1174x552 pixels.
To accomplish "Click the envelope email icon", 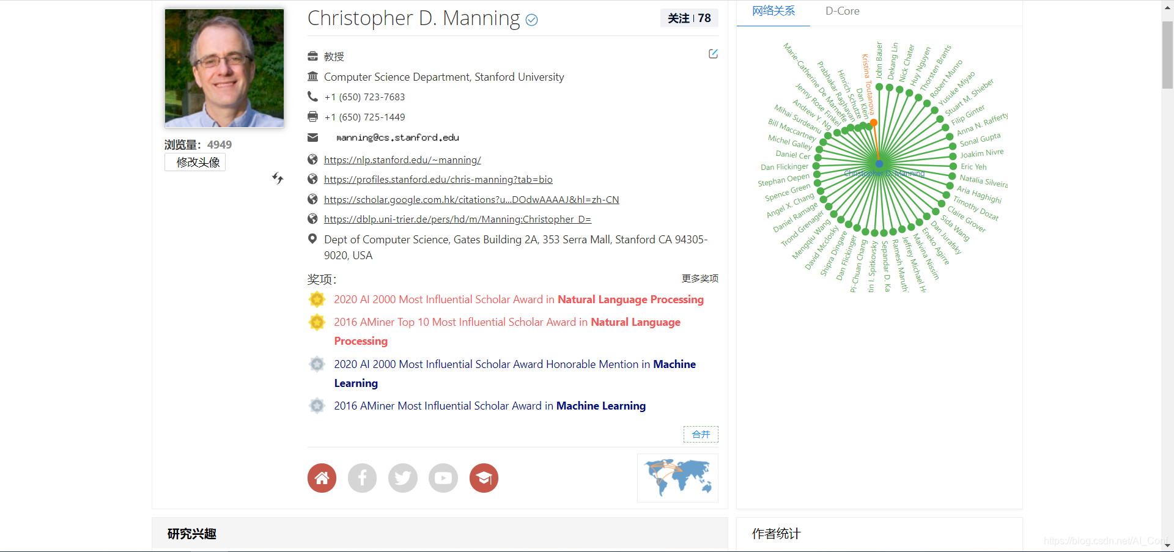I will (312, 138).
